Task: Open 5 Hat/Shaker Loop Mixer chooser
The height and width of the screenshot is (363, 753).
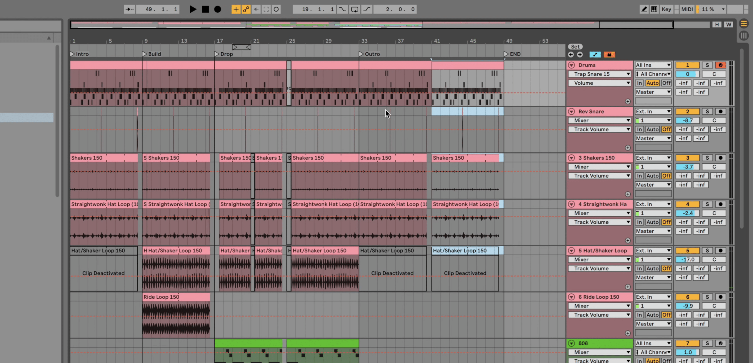Action: (599, 260)
